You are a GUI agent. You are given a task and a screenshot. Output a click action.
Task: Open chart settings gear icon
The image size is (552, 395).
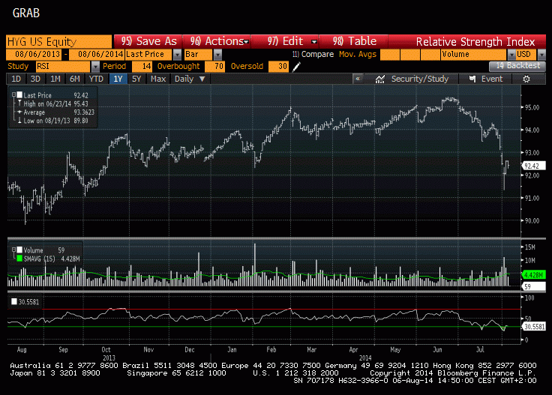click(x=526, y=79)
